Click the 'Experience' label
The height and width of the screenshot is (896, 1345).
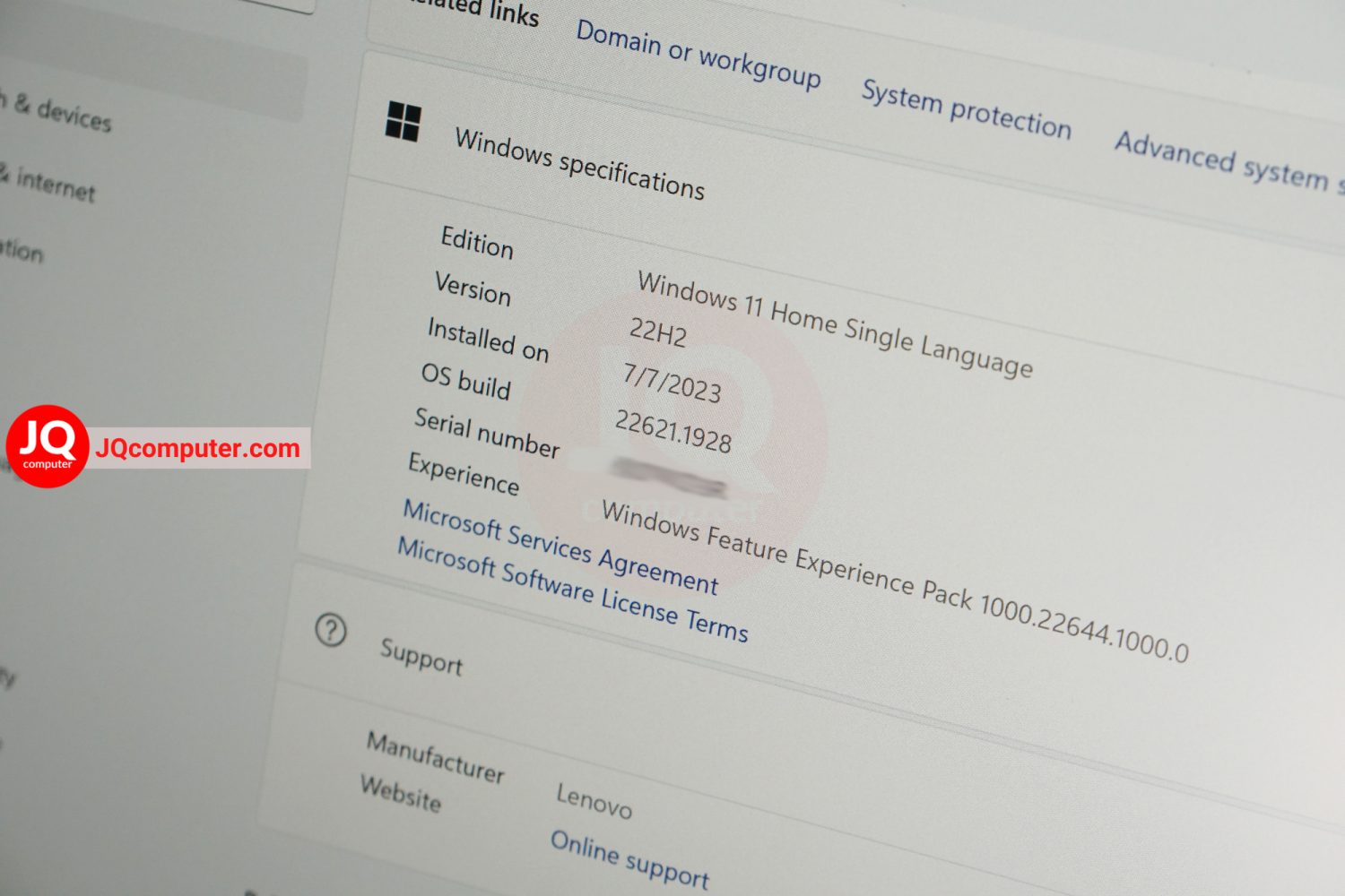pyautogui.click(x=464, y=473)
